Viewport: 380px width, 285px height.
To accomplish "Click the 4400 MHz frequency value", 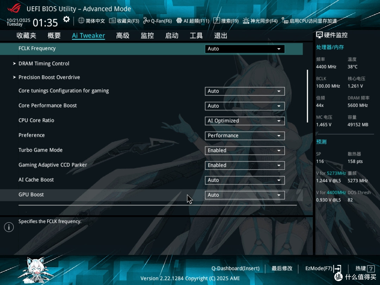I will pyautogui.click(x=326, y=66).
